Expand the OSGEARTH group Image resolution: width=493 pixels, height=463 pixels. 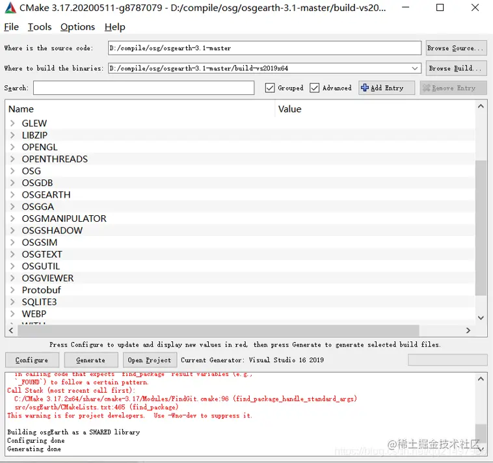[x=12, y=195]
